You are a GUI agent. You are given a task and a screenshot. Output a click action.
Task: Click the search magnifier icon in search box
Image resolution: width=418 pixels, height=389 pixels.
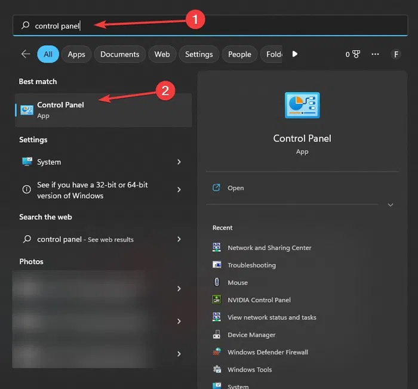(x=26, y=25)
